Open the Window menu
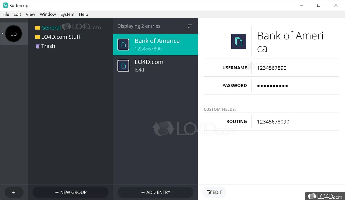Viewport: 345px width, 200px height. 48,14
